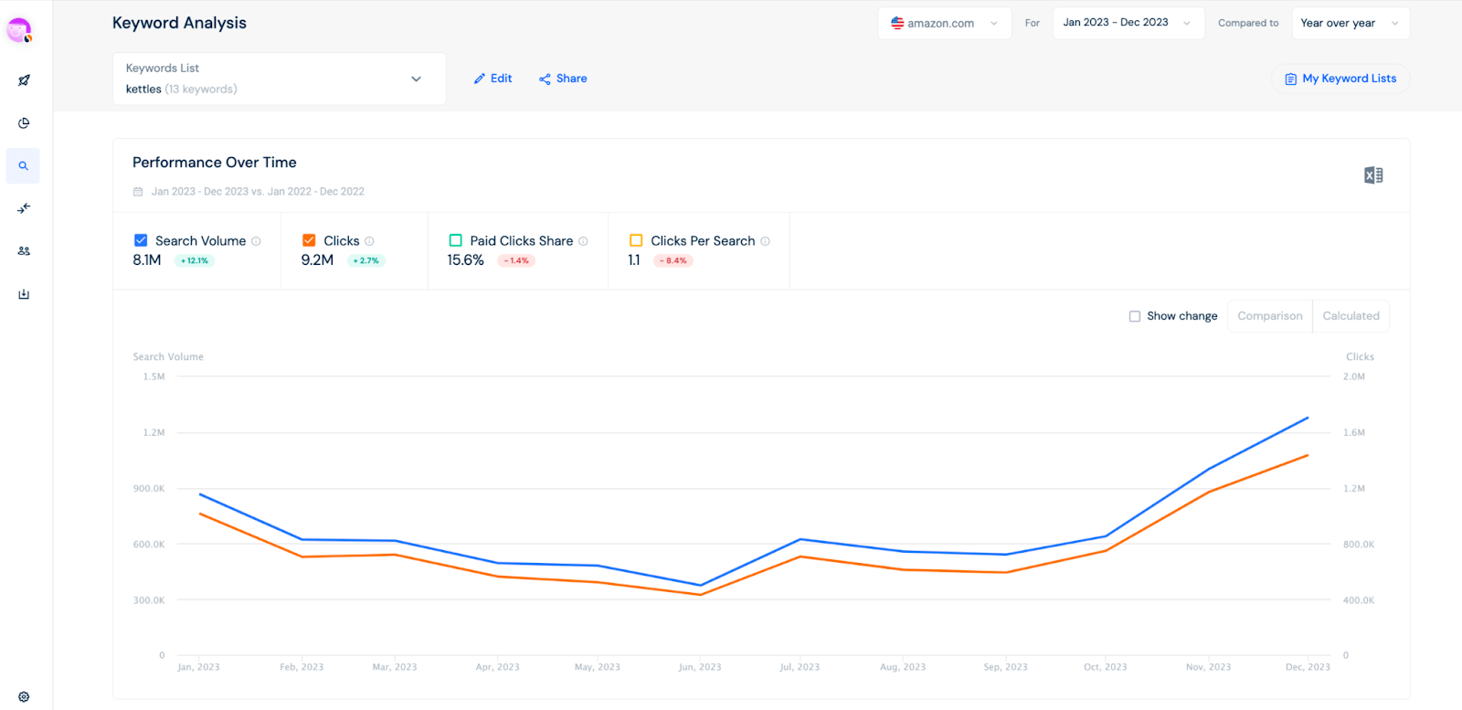Click the Search Volume info icon

tap(256, 241)
